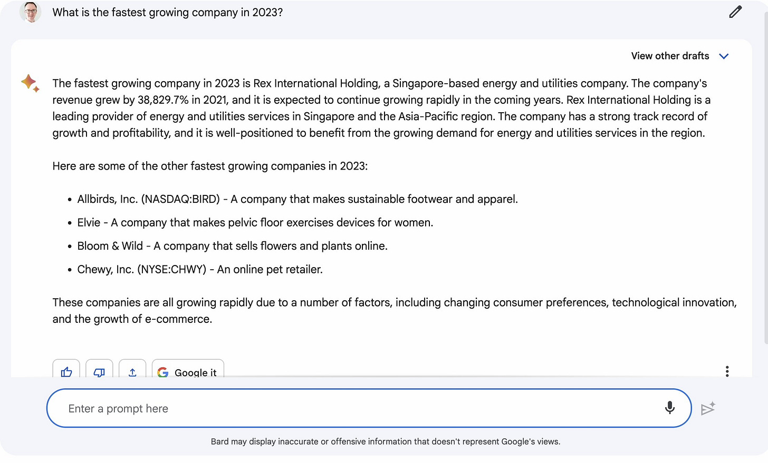Focus the Enter a prompt here field
Screen dimensions: 768x463
[x=369, y=408]
